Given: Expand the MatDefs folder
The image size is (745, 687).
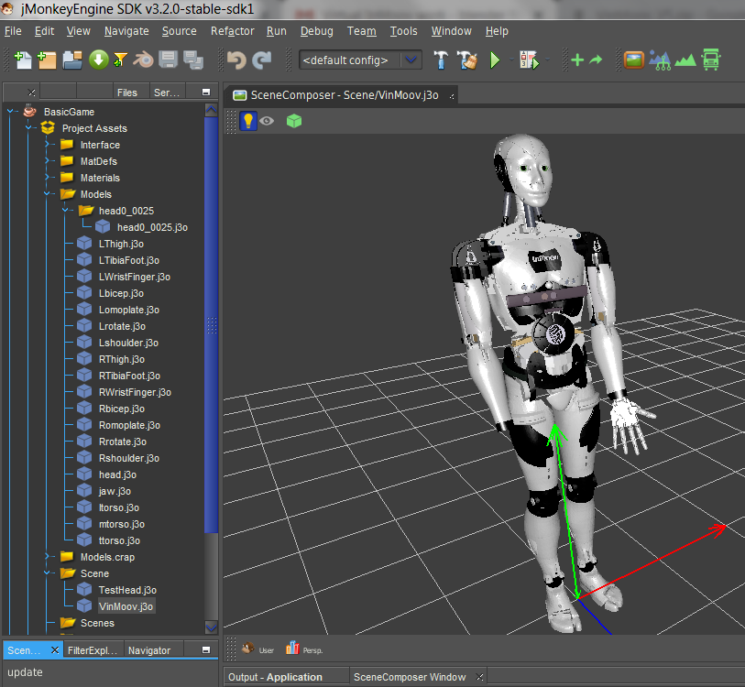Looking at the screenshot, I should tap(48, 160).
